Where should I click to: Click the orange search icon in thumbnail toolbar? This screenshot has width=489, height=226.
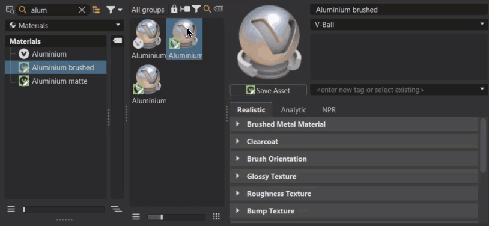pos(207,10)
